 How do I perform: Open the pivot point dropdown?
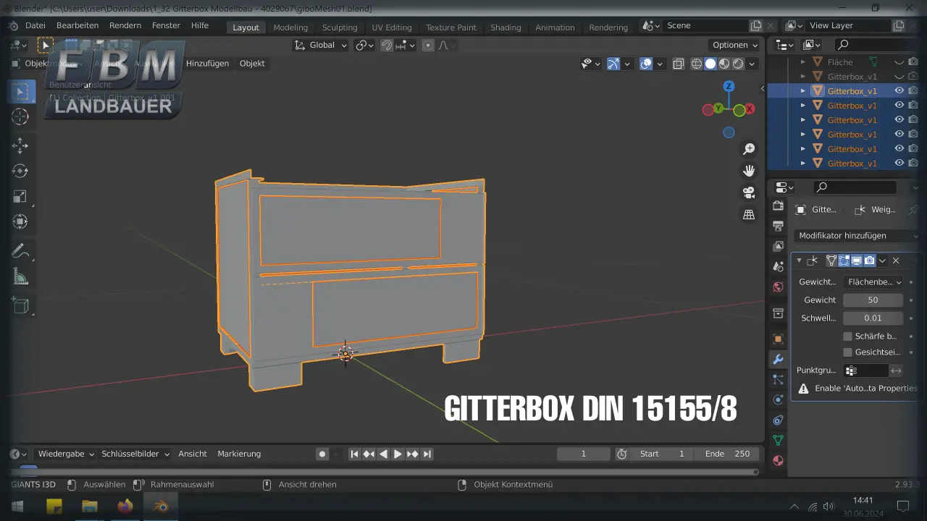click(365, 45)
